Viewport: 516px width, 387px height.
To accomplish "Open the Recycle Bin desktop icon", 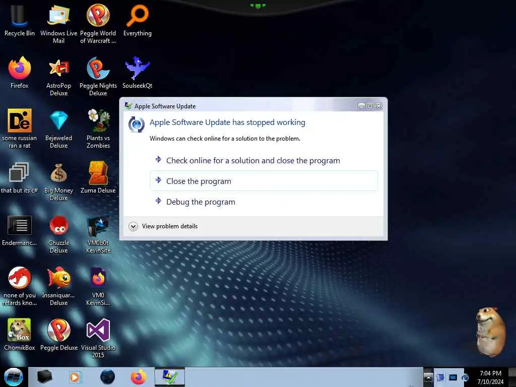I will pos(19,20).
